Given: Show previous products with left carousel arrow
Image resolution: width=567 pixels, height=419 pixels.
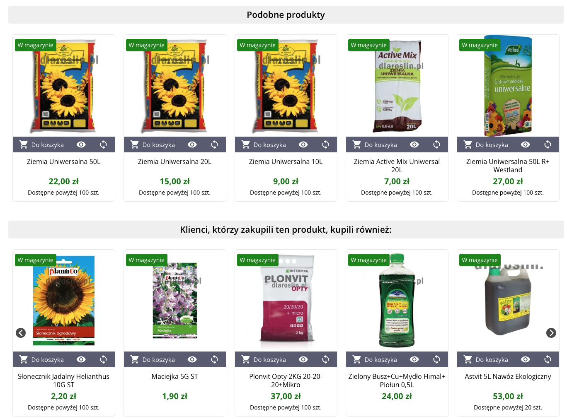Looking at the screenshot, I should 21,333.
